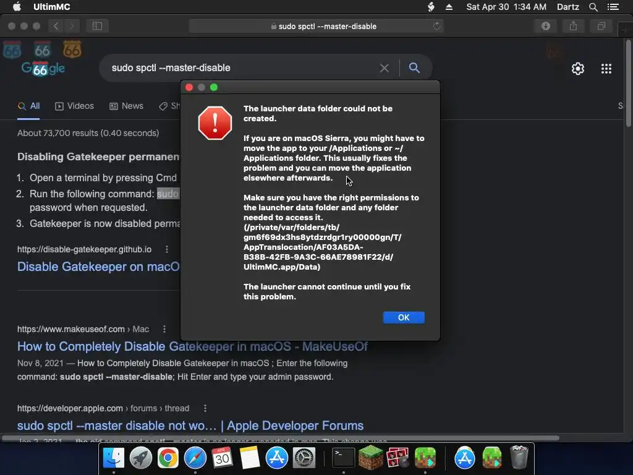Switch to the News results tab

pyautogui.click(x=126, y=106)
